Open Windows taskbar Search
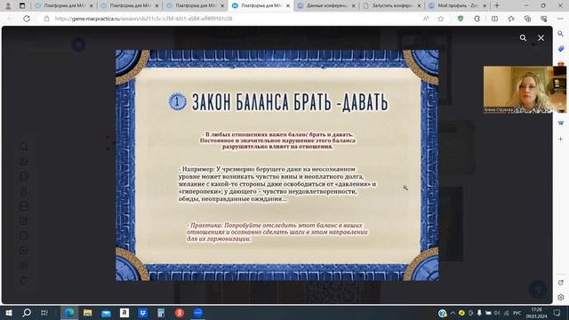Image resolution: width=569 pixels, height=320 pixels. tap(27, 313)
